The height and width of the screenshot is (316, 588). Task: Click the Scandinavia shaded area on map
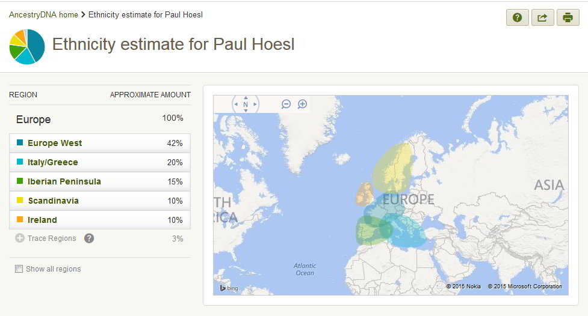pos(394,168)
